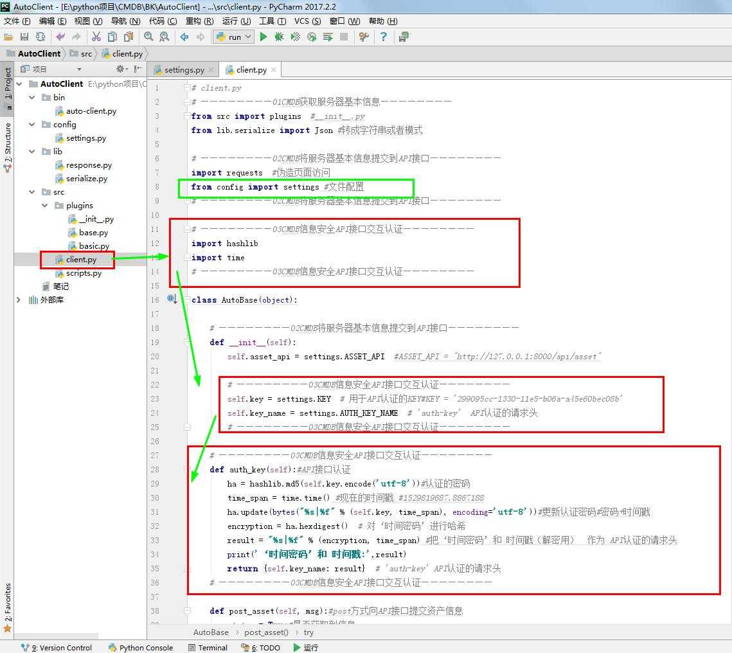Collapse the src folder
Image resolution: width=732 pixels, height=653 pixels.
coord(32,192)
